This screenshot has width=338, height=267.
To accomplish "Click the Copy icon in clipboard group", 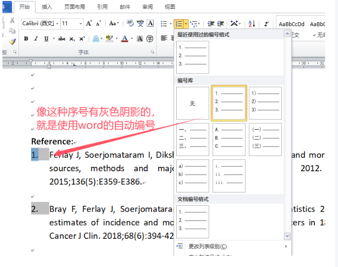I will 12,31.
